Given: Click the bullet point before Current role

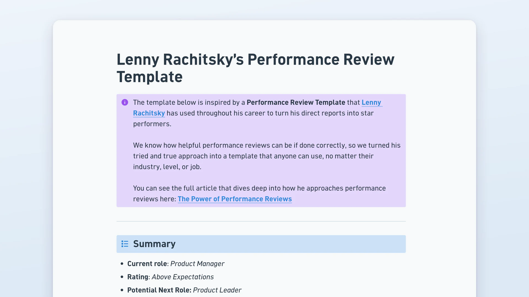Looking at the screenshot, I should [122, 264].
